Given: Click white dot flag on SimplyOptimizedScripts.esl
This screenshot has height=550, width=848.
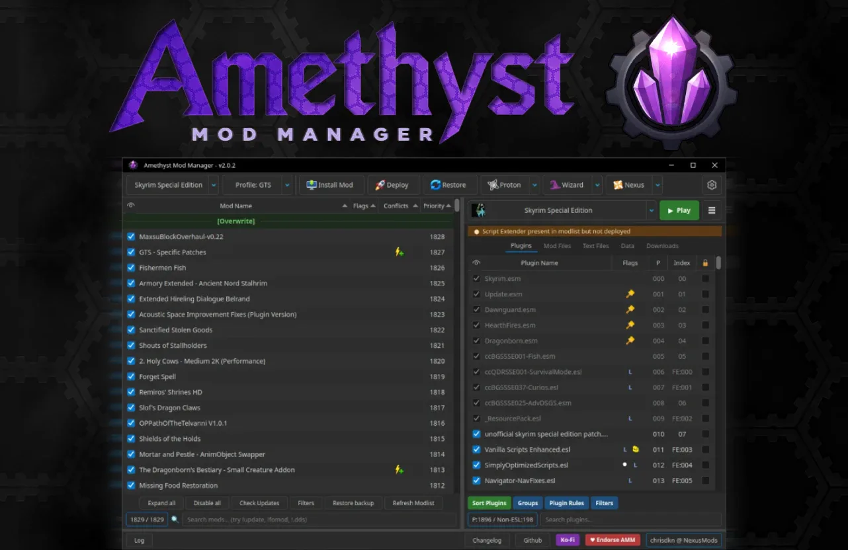Looking at the screenshot, I should 625,465.
